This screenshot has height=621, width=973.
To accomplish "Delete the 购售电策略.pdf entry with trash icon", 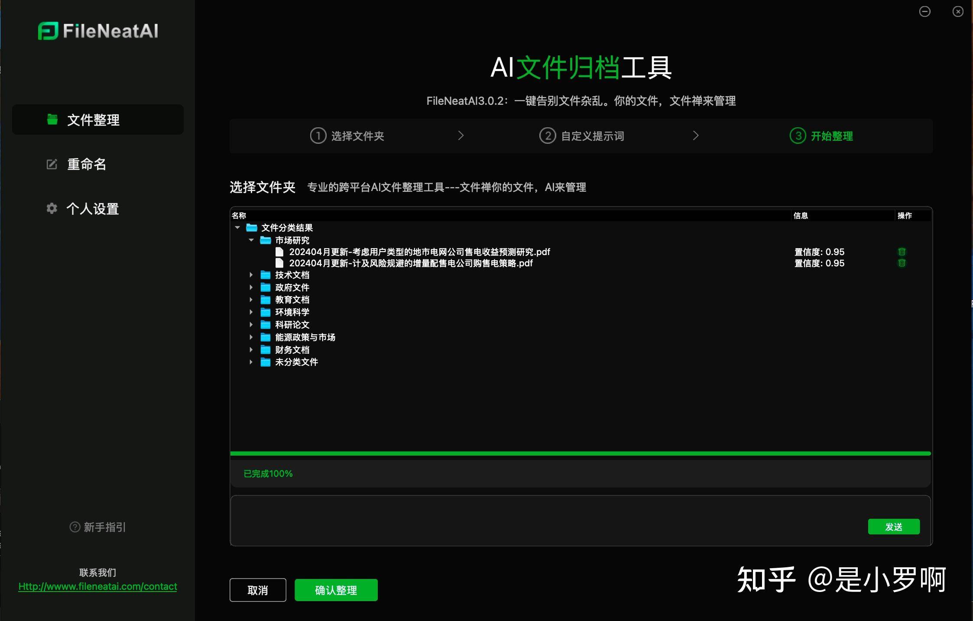I will point(902,263).
